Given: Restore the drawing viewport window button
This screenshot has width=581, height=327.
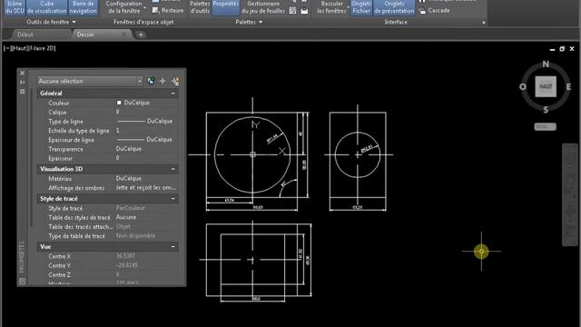Looking at the screenshot, I should tap(562, 49).
